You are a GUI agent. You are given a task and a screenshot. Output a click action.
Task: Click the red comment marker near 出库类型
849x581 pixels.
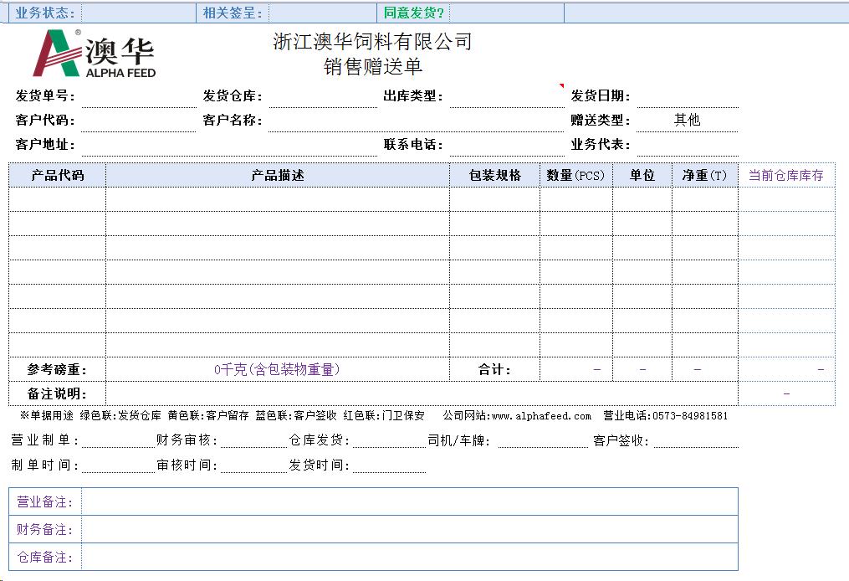pyautogui.click(x=562, y=85)
